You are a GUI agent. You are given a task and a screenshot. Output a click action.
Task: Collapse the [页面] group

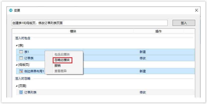coord(17,86)
